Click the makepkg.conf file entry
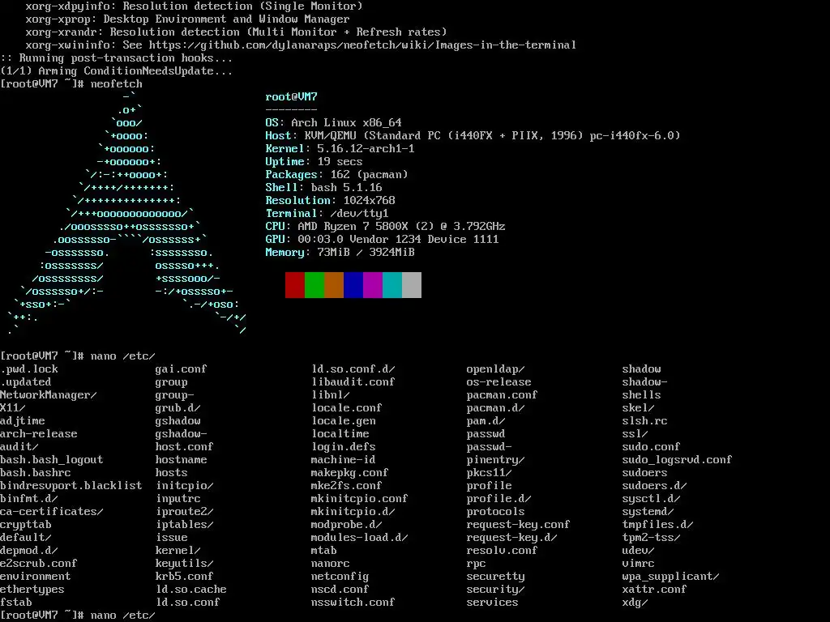This screenshot has height=622, width=830. point(350,473)
